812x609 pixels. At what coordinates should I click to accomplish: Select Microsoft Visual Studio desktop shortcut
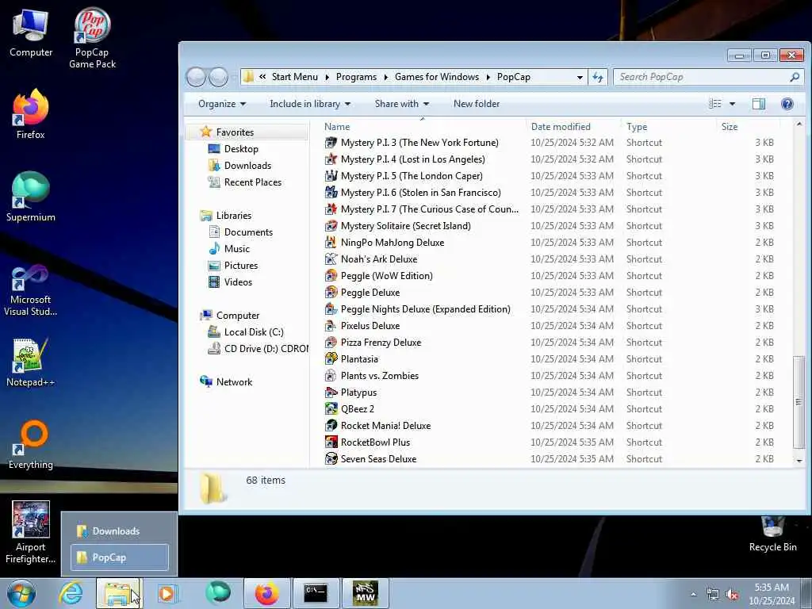click(31, 290)
